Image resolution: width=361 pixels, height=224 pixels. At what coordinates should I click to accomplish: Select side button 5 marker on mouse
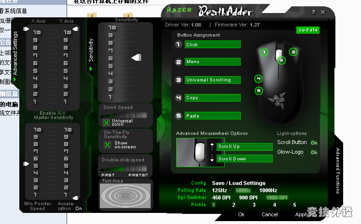coord(259,91)
